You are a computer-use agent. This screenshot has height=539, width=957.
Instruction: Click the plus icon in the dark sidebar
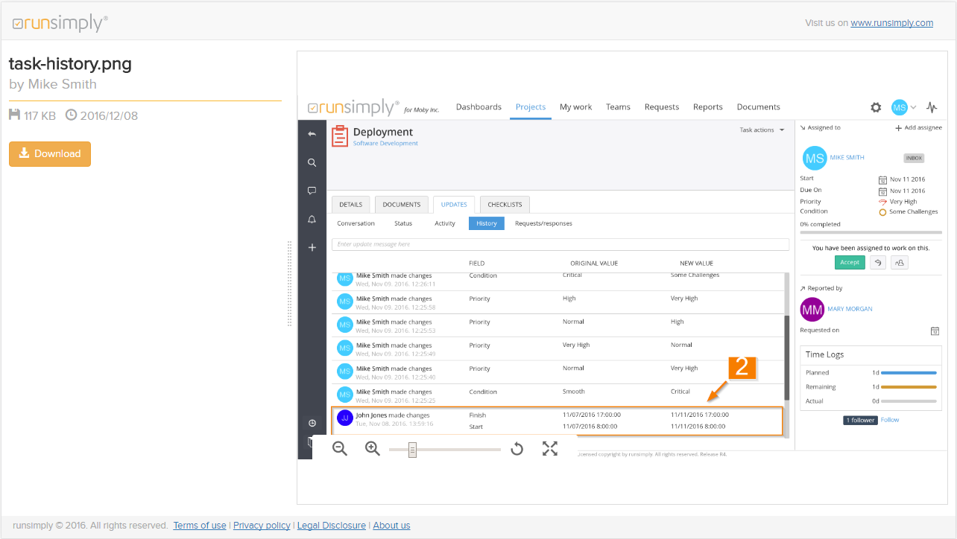click(x=312, y=247)
